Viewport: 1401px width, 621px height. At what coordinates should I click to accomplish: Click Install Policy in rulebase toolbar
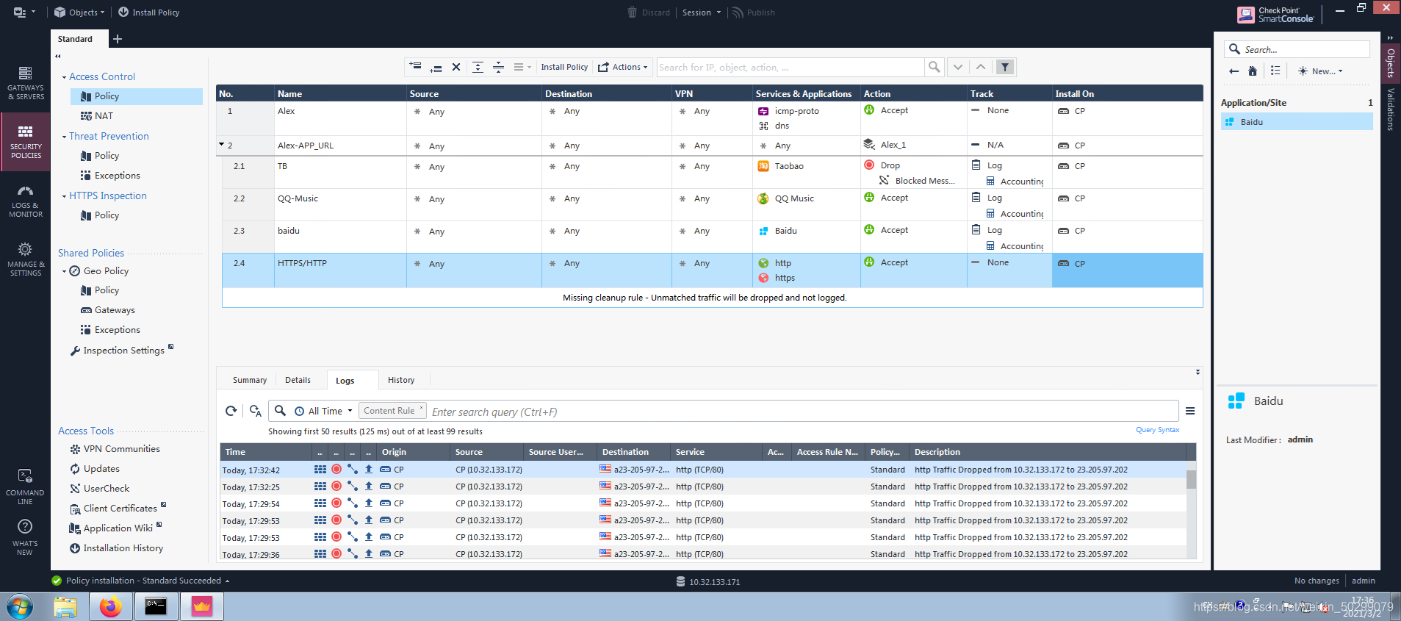pyautogui.click(x=564, y=67)
